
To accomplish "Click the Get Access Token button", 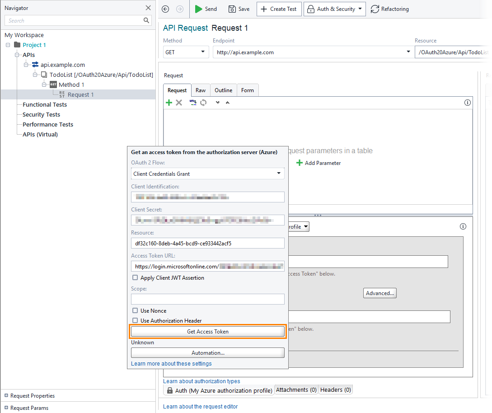I will point(207,331).
